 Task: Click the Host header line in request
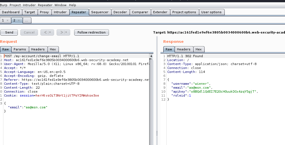pos(66,60)
